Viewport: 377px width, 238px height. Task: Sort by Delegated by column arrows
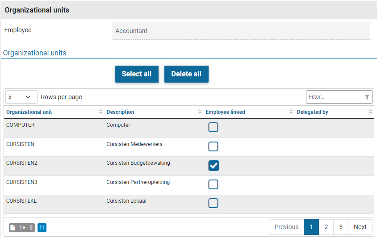coord(370,112)
